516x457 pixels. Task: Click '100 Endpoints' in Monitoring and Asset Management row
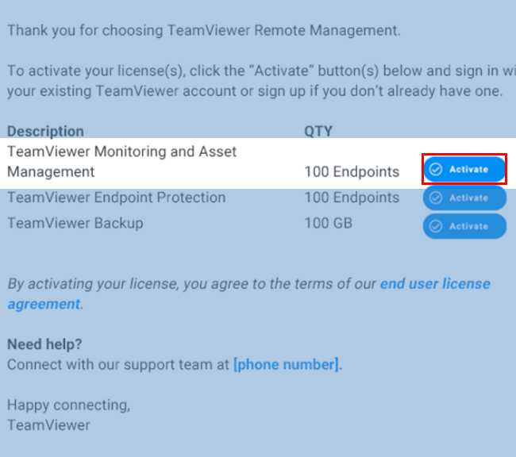coord(352,171)
